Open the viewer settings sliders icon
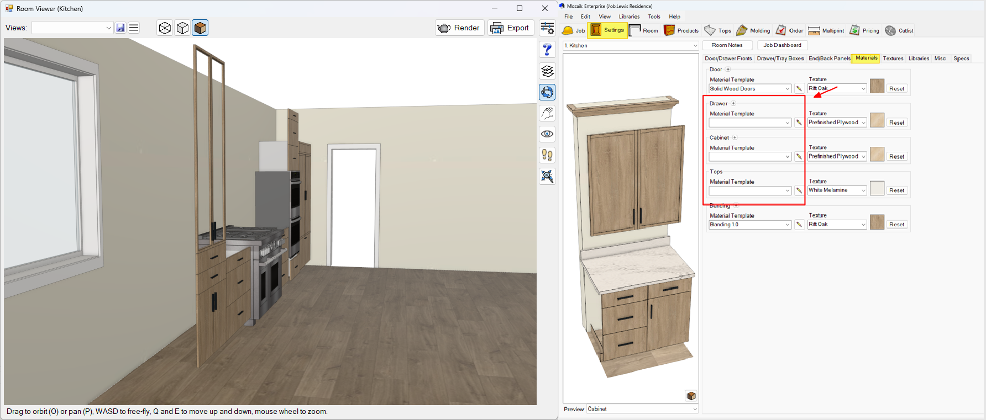This screenshot has height=420, width=986. point(547,28)
